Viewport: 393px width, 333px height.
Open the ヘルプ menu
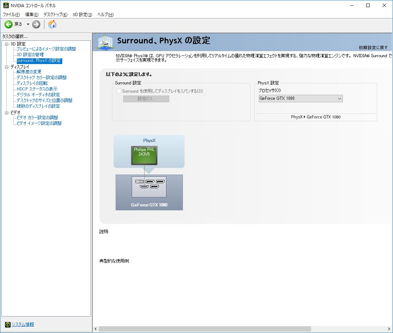pyautogui.click(x=105, y=15)
